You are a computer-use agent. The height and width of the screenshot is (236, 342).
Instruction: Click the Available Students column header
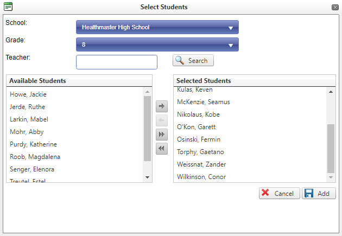pos(79,81)
